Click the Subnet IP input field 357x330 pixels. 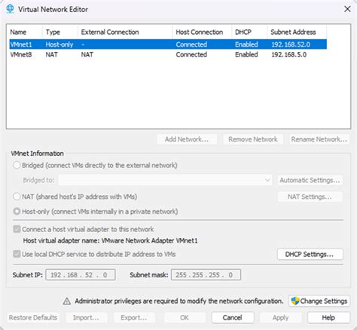pyautogui.click(x=81, y=275)
